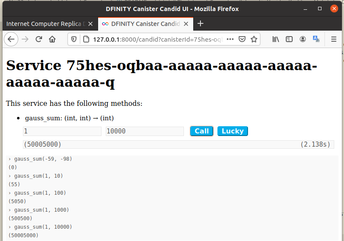Click the translate extension icon

316,39
